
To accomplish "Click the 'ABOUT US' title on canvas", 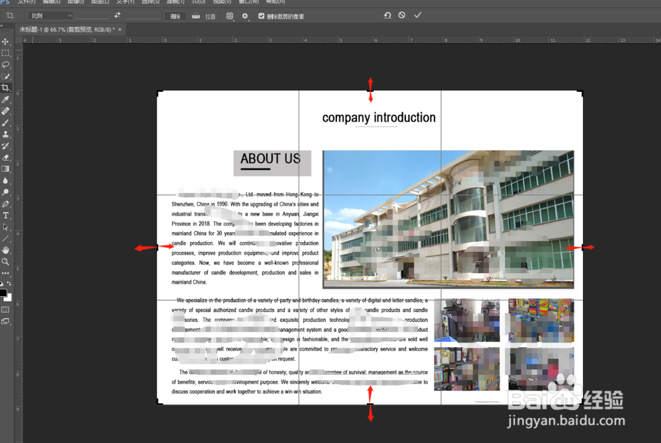I will (270, 159).
